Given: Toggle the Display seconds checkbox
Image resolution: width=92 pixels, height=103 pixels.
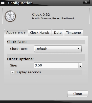Looking at the screenshot, I should click(x=12, y=72).
